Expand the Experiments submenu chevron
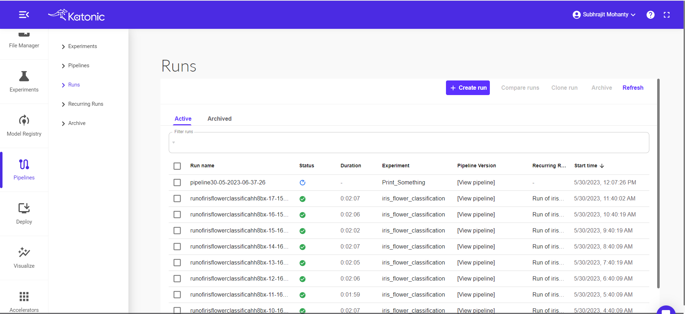 [63, 47]
